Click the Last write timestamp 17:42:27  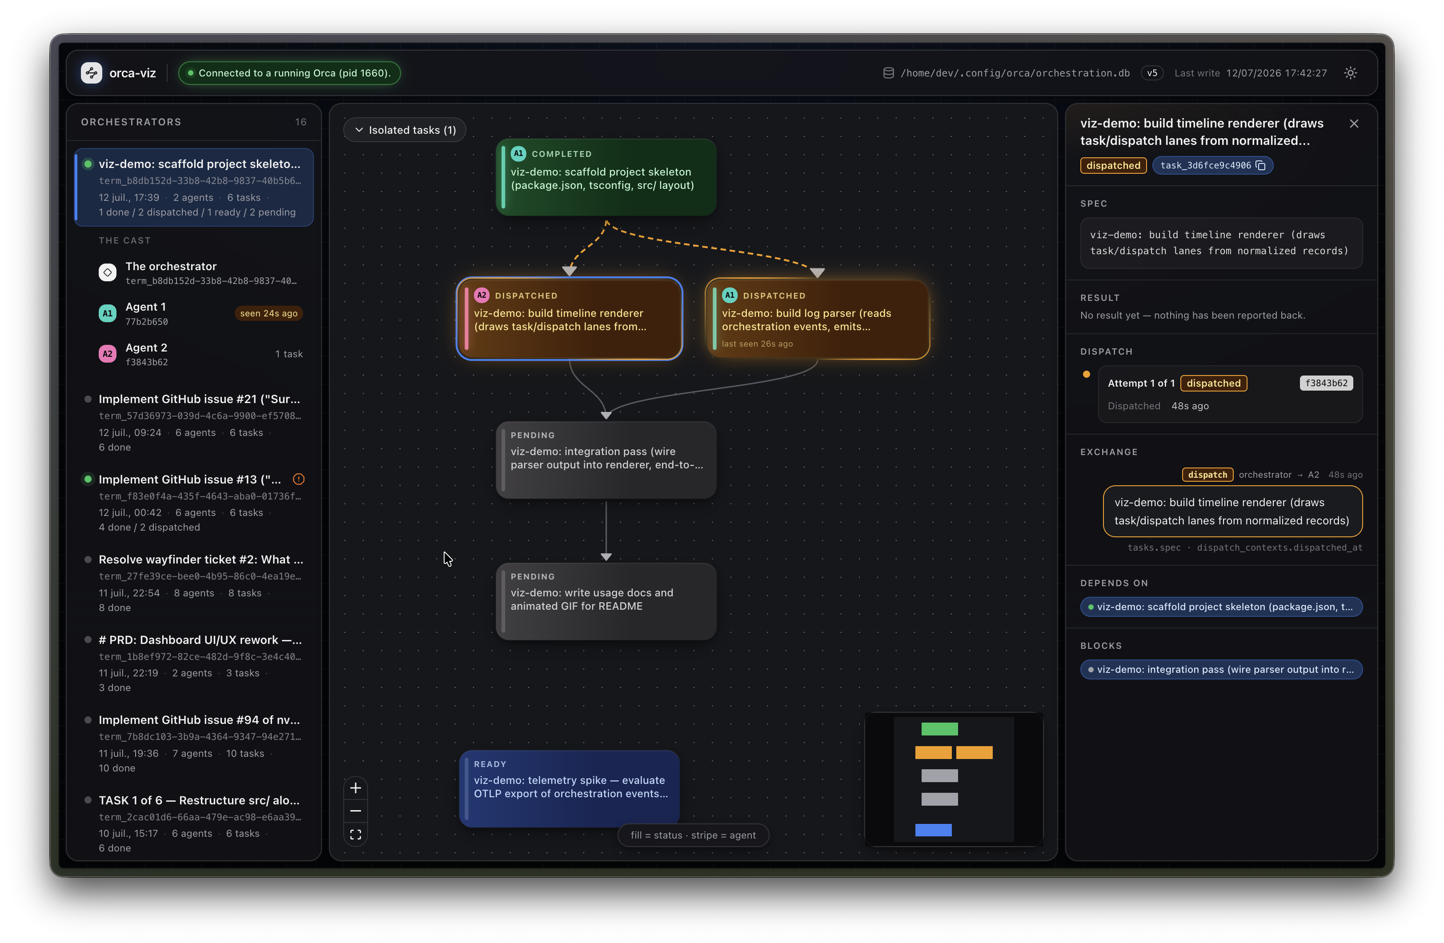[x=1276, y=73]
